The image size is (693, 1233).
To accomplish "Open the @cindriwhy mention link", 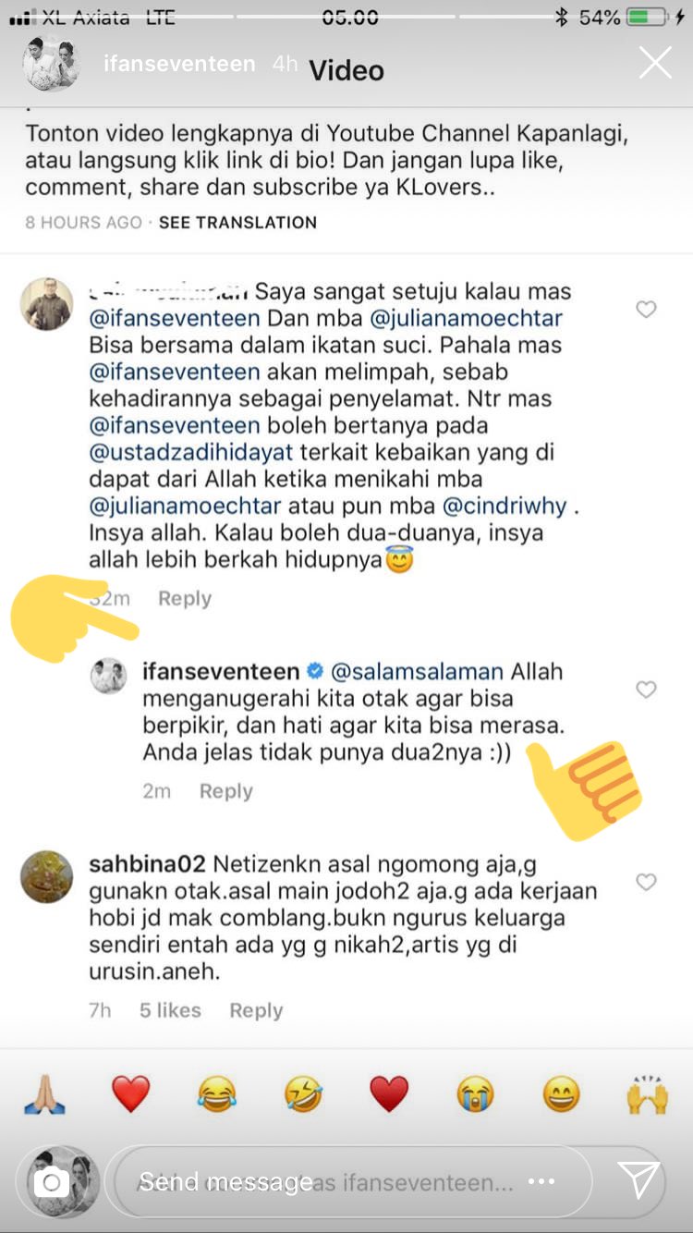I will [x=505, y=507].
